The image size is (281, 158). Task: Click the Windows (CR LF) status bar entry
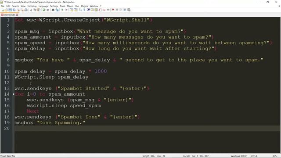[239, 156]
